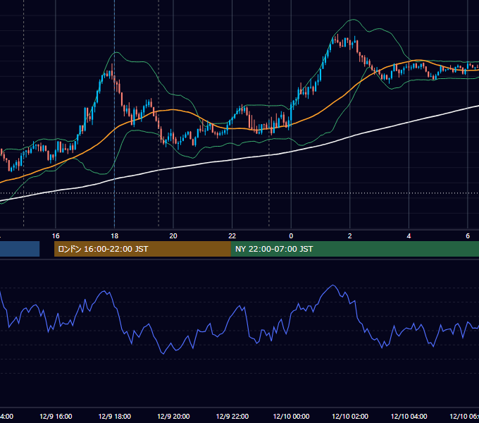479x423 pixels.
Task: Select the "20" hour label on the price chart axis
Action: tap(173, 236)
